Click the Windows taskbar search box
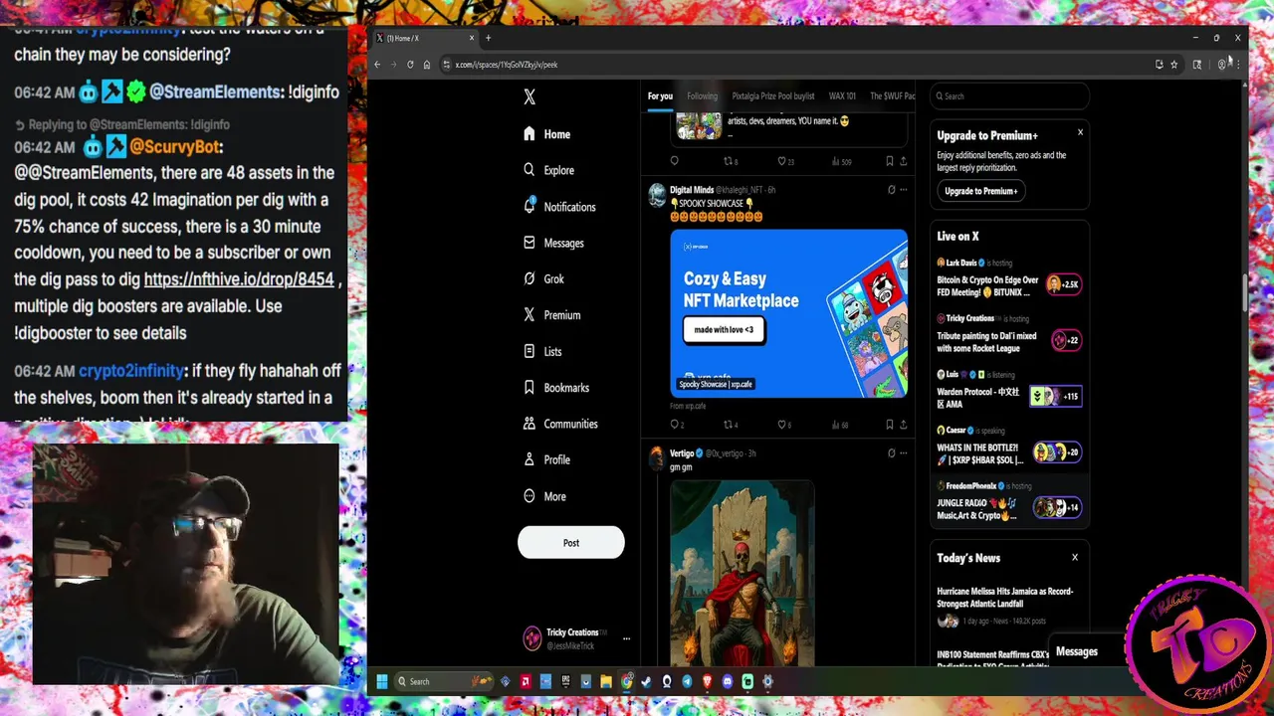Viewport: 1274px width, 716px height. [x=444, y=681]
